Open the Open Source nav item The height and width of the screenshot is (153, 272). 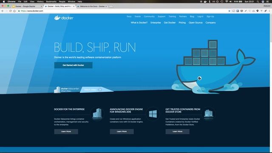tap(195, 23)
